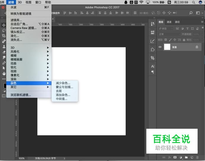205x161 pixels.
Task: Toggle shape layer filter icon
Action: [193, 28]
